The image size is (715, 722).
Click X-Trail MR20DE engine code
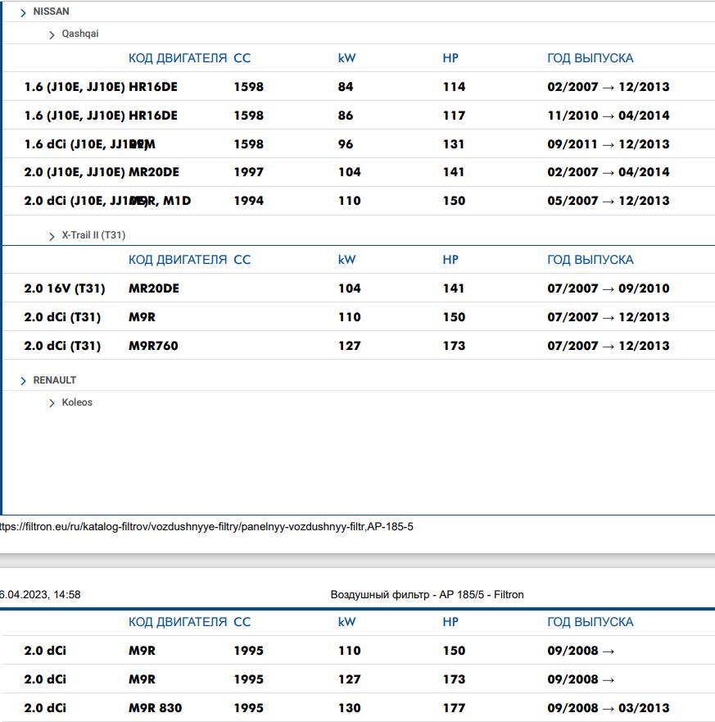[x=154, y=288]
